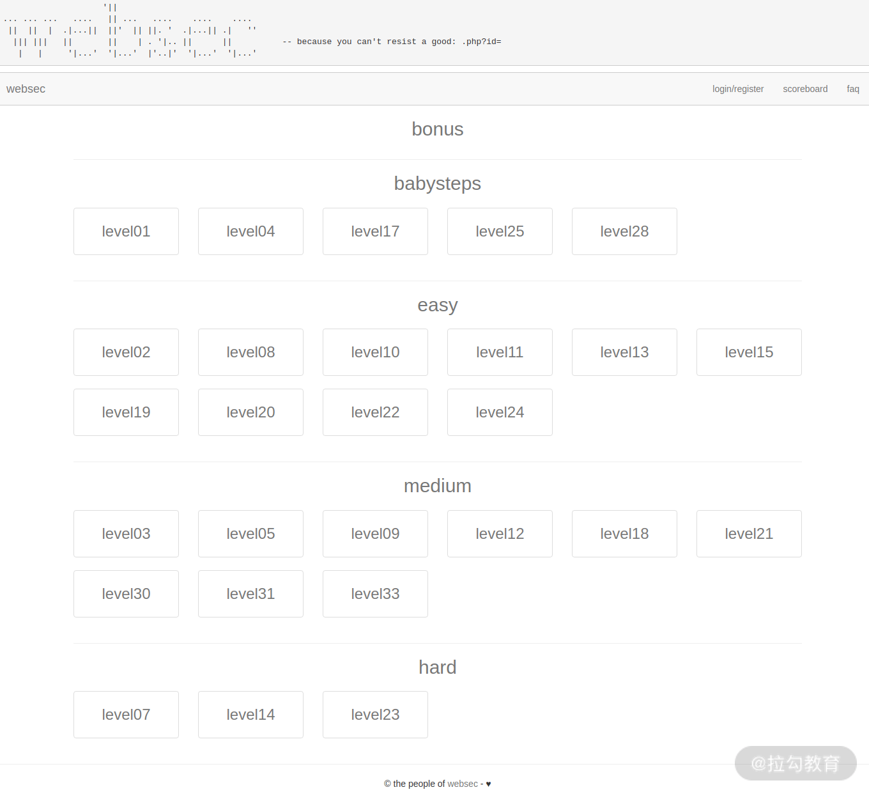869x792 pixels.
Task: Open the level09 challenge
Action: [x=375, y=534]
